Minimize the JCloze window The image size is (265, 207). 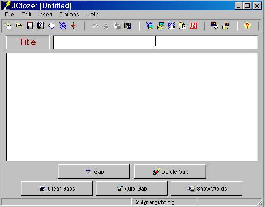(x=238, y=6)
